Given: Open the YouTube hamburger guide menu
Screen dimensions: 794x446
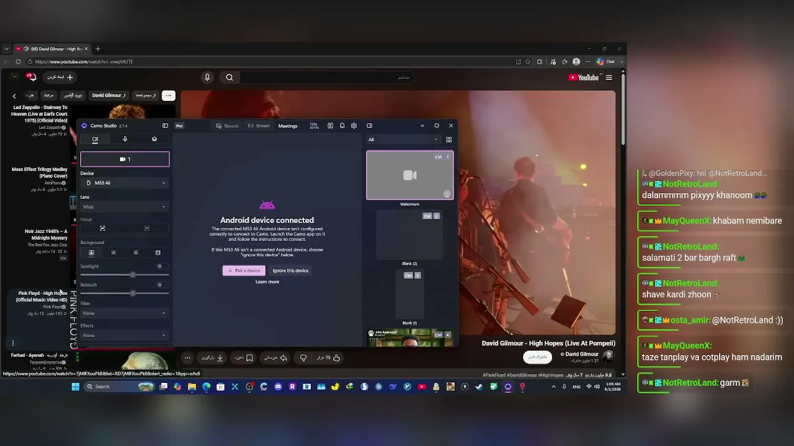Looking at the screenshot, I should 609,77.
